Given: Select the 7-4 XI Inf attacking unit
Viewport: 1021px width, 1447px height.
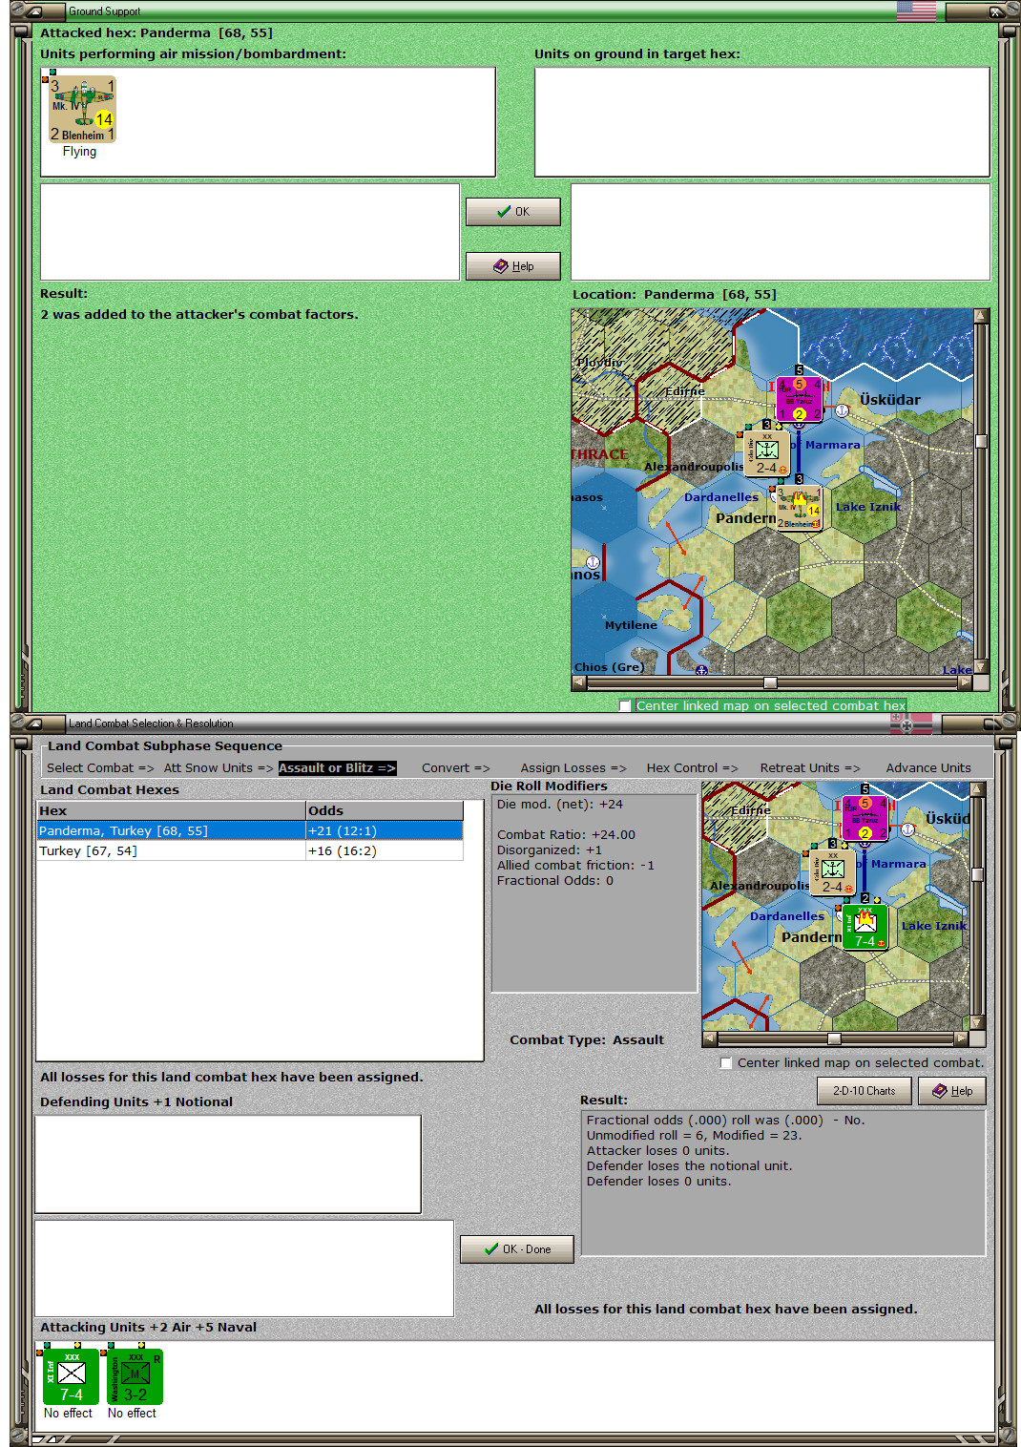Looking at the screenshot, I should 72,1376.
